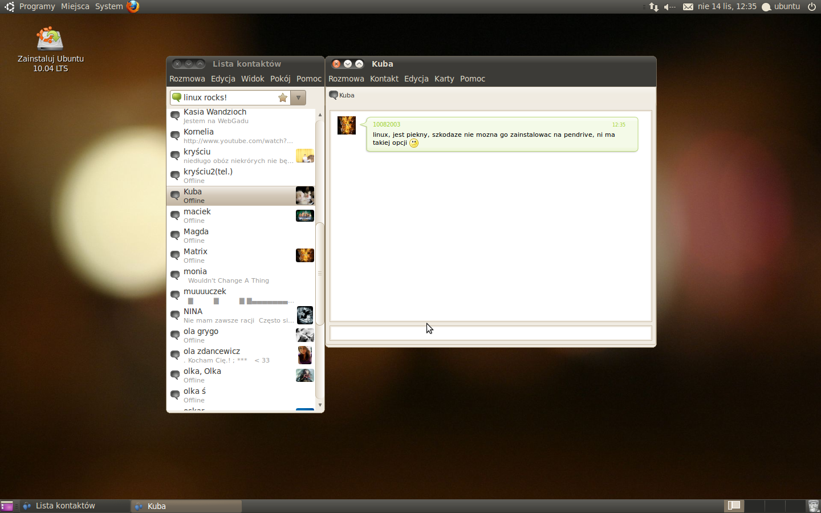Click NINA's avatar thumbnail
This screenshot has width=821, height=513.
click(x=304, y=315)
